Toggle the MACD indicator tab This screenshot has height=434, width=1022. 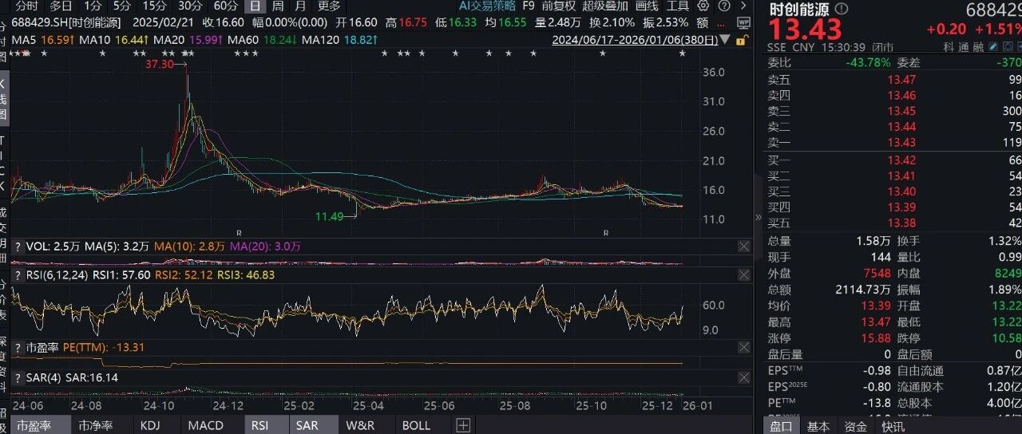pos(205,425)
